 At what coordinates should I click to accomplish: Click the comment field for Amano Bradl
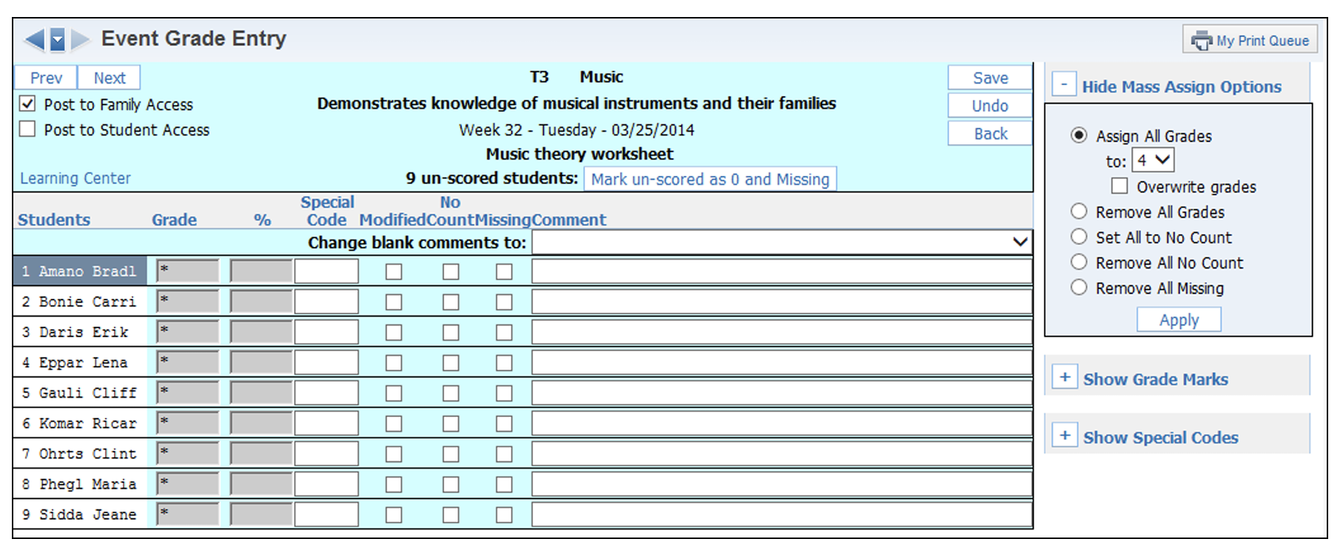[782, 271]
